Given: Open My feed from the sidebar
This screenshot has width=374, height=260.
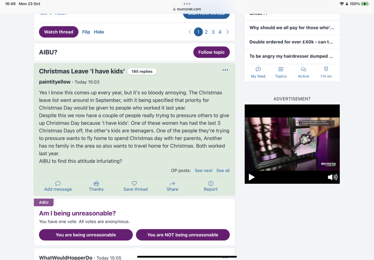Looking at the screenshot, I should point(258,69).
